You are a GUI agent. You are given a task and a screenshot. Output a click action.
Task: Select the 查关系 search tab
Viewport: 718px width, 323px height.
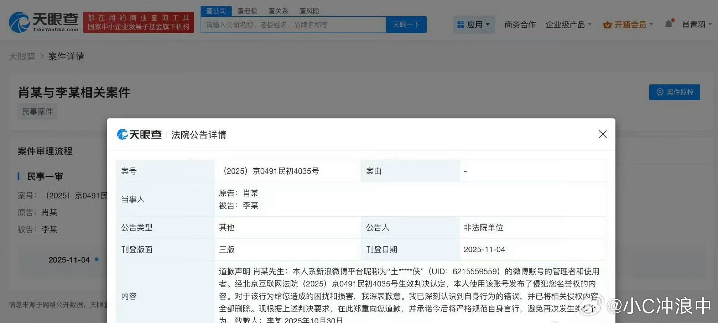pos(278,11)
